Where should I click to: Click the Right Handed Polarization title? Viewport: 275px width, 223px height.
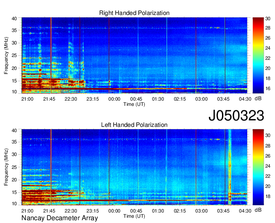[134, 13]
